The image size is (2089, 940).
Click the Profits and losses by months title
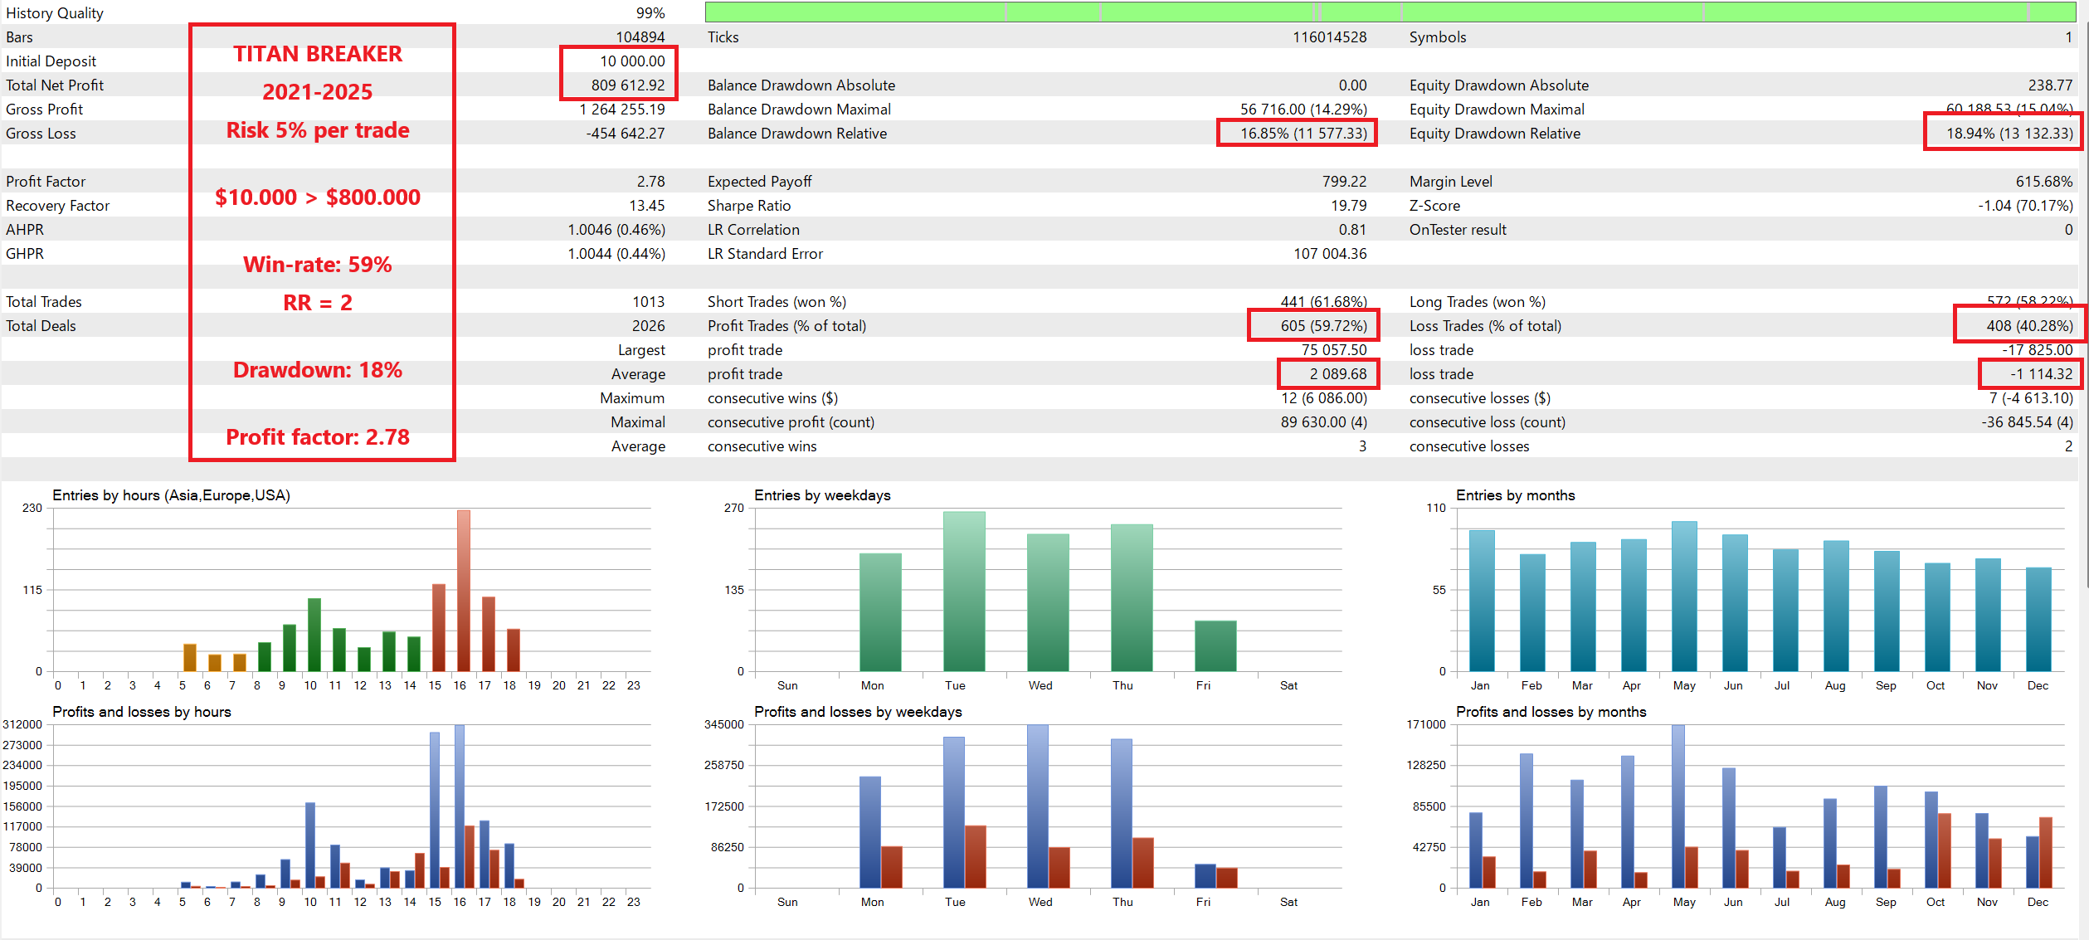1551,712
